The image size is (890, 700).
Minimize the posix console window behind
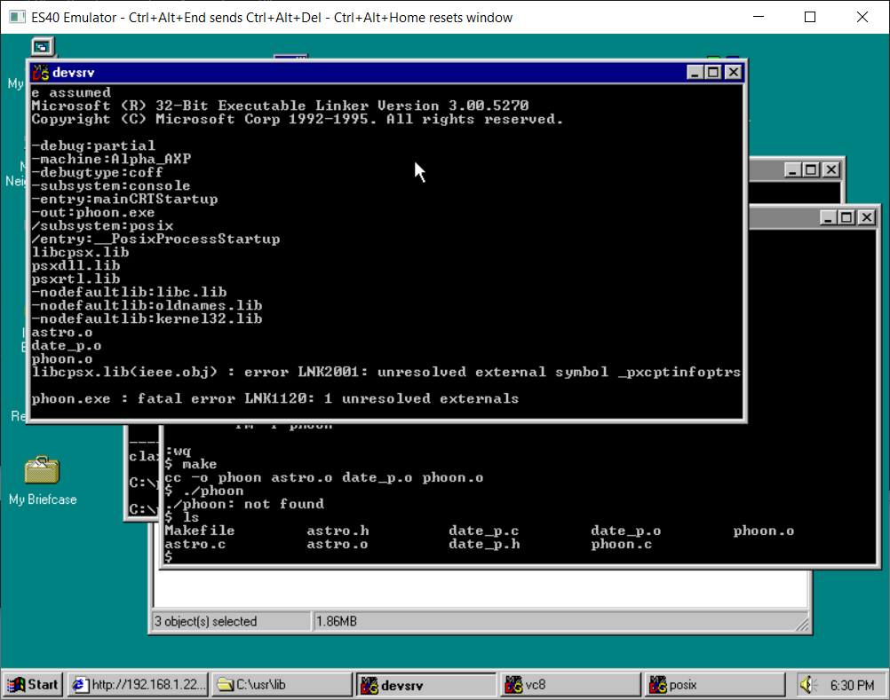click(x=829, y=217)
